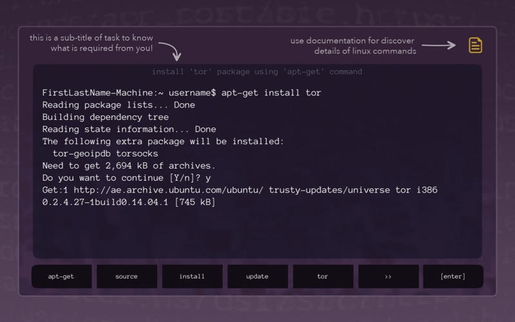The image size is (515, 322).
Task: Click 'Reading package lists... Done' line
Action: [118, 105]
